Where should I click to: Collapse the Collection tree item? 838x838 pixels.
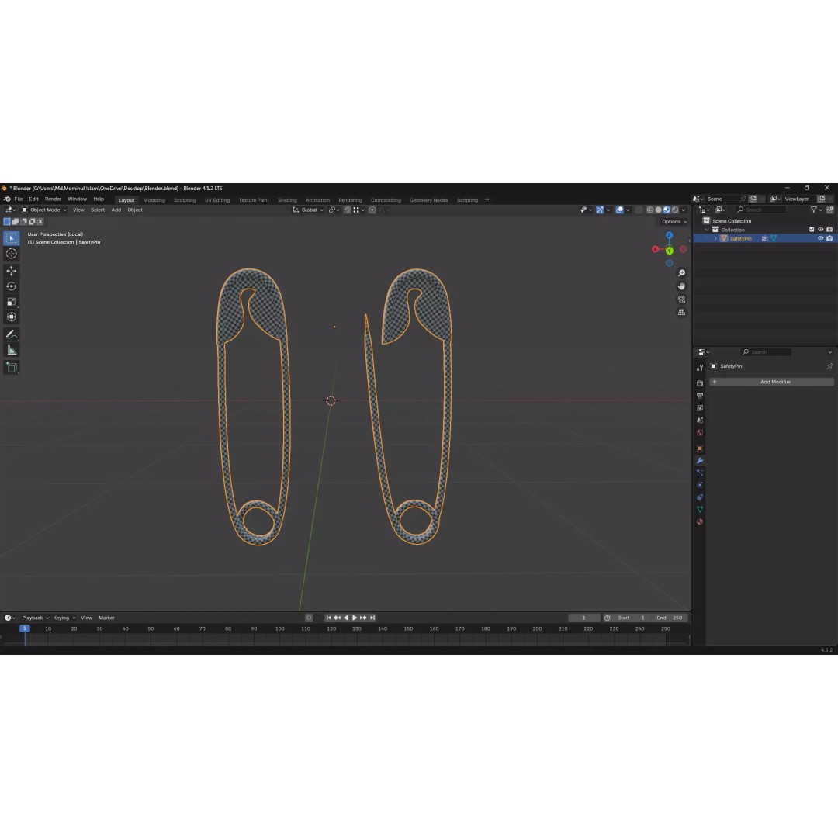pos(707,230)
